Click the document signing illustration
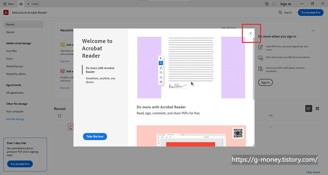The height and width of the screenshot is (175, 328). click(191, 68)
